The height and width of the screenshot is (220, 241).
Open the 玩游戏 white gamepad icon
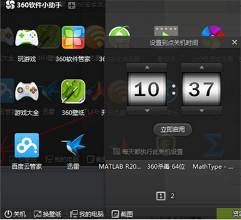[27, 37]
